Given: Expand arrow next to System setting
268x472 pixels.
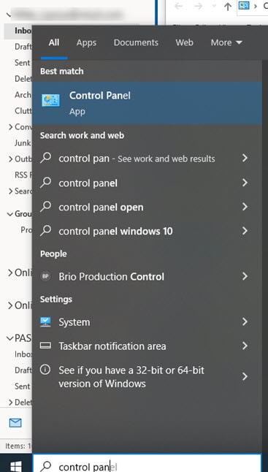Looking at the screenshot, I should tap(245, 321).
